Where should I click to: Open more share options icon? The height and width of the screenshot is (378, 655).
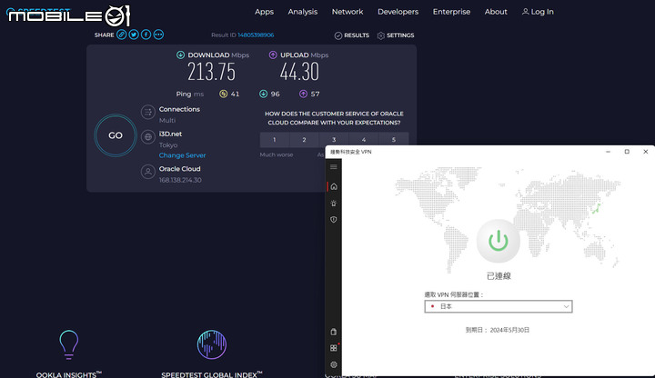[158, 35]
